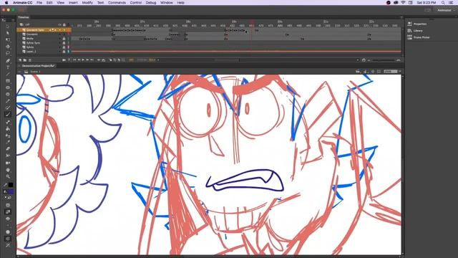The width and height of the screenshot is (458, 258).
Task: Select the Free Transform tool
Action: coord(8,40)
